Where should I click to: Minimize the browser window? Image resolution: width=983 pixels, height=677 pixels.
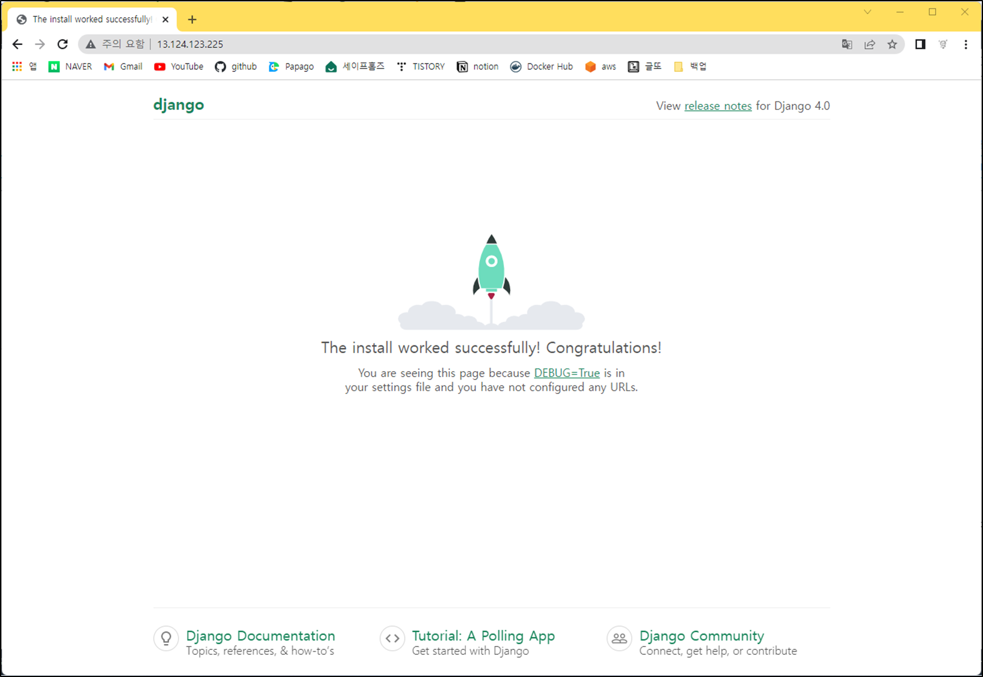(x=900, y=12)
